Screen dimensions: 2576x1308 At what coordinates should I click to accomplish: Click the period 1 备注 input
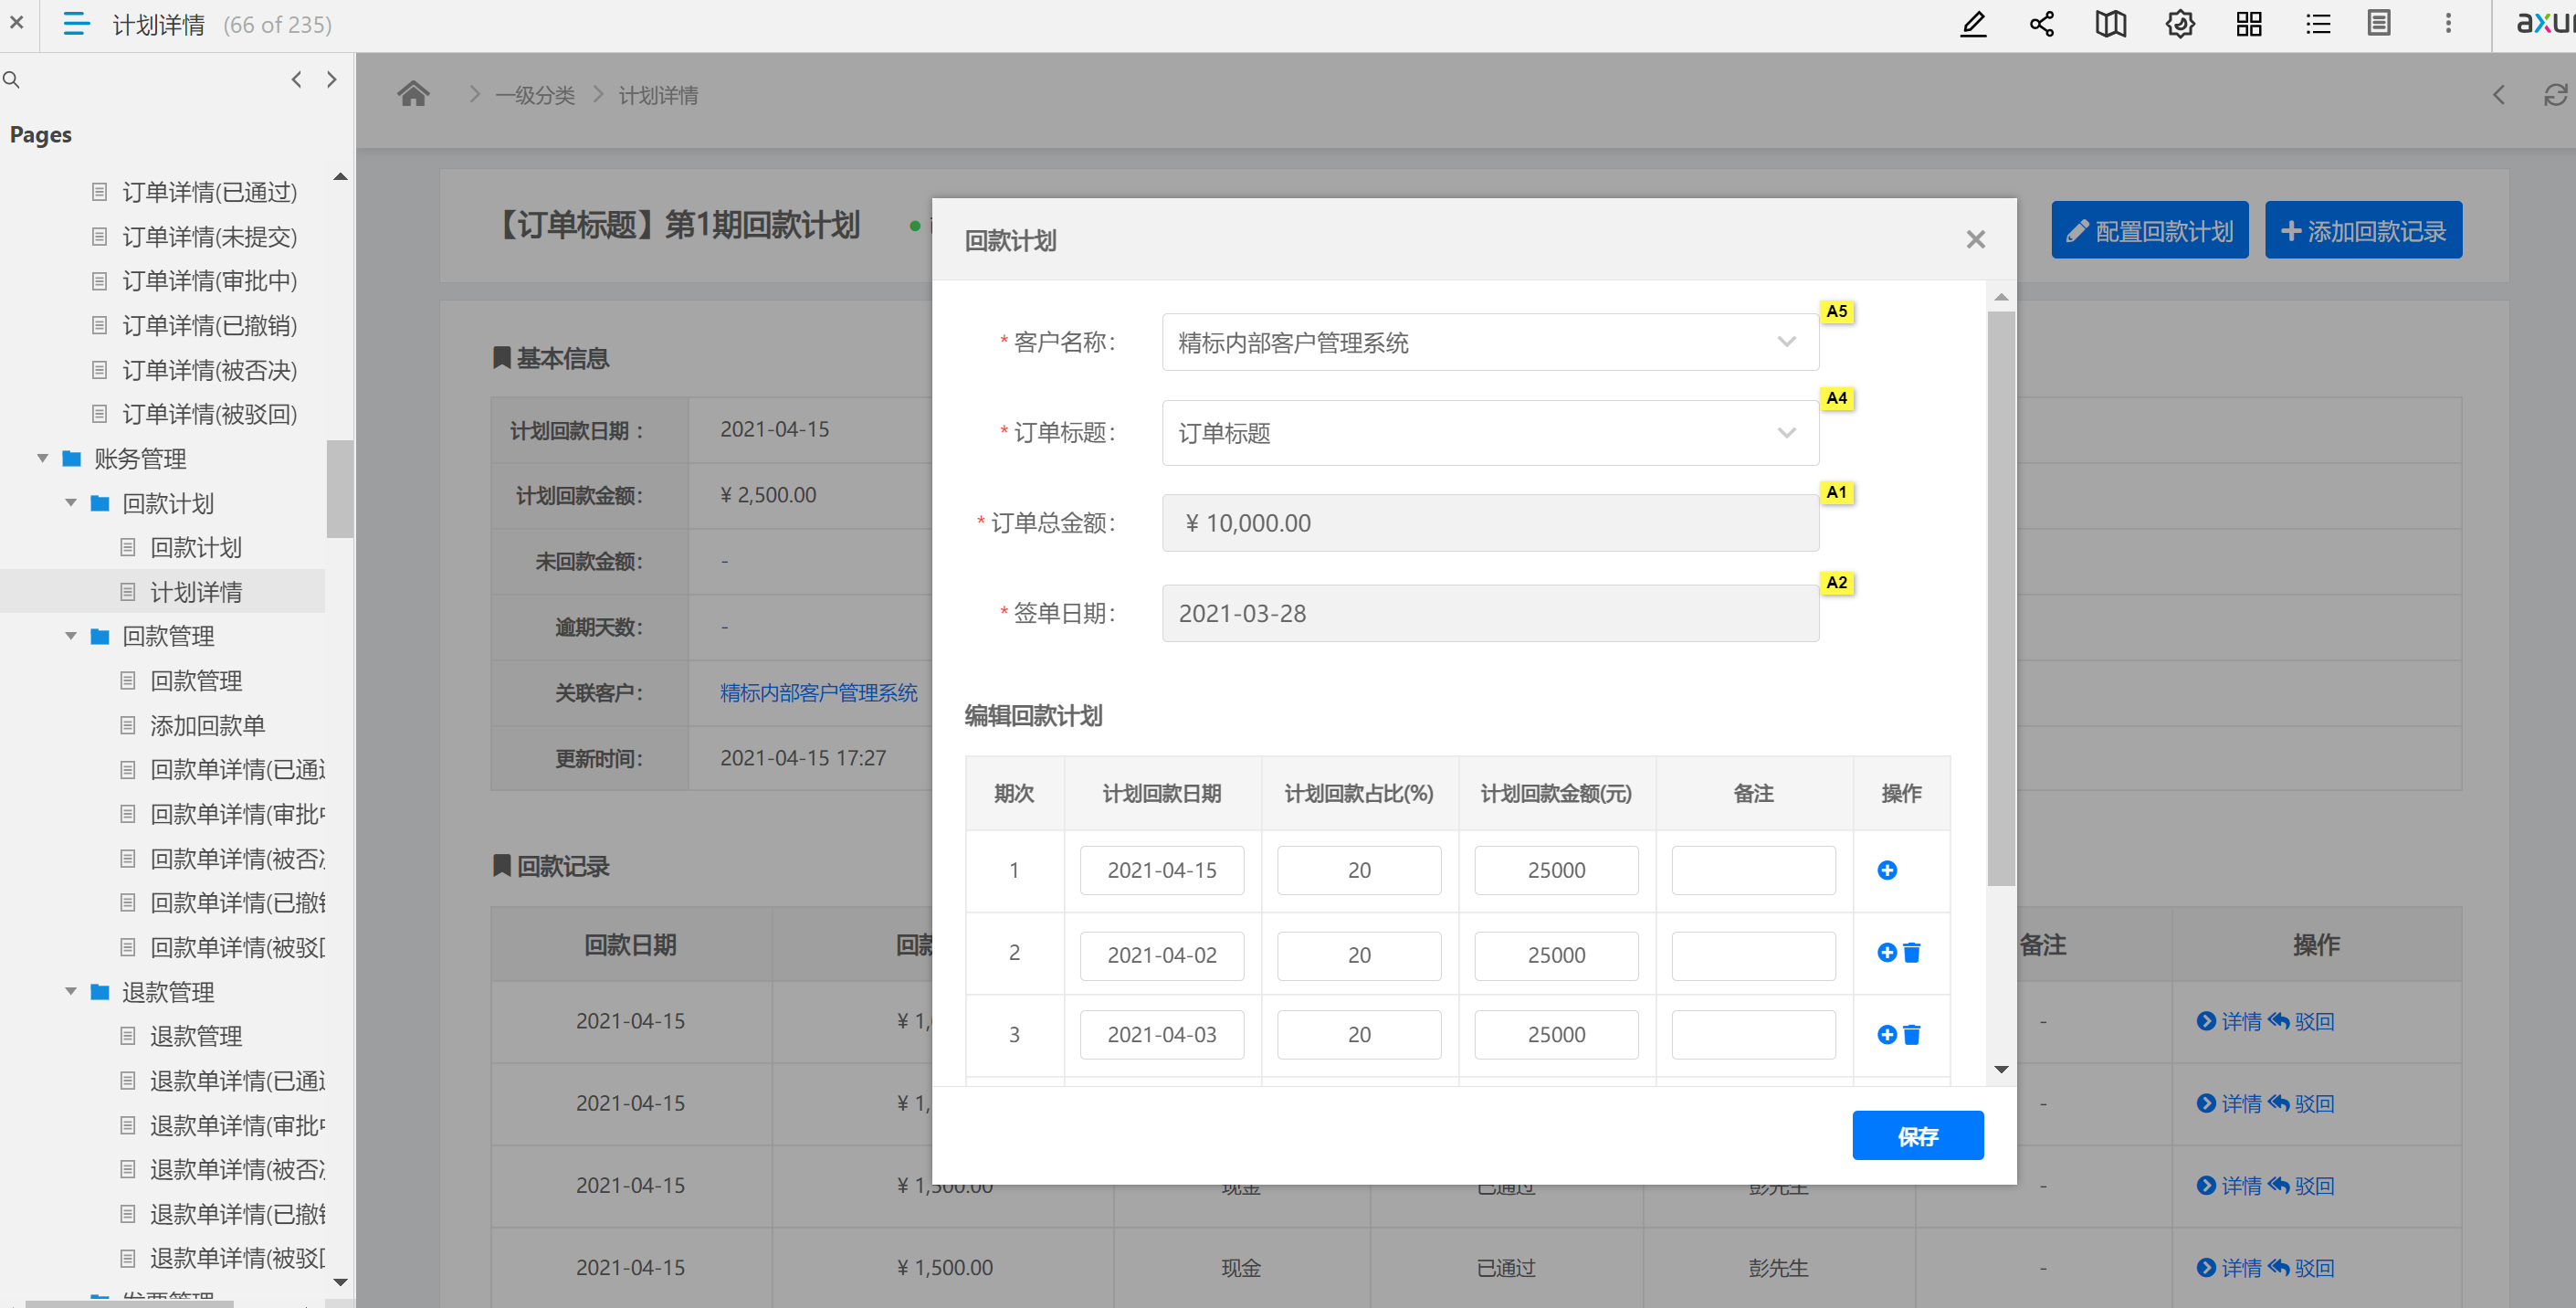click(x=1753, y=870)
